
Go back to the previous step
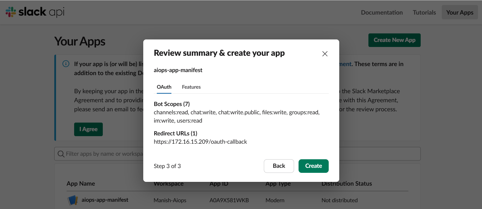coord(279,166)
